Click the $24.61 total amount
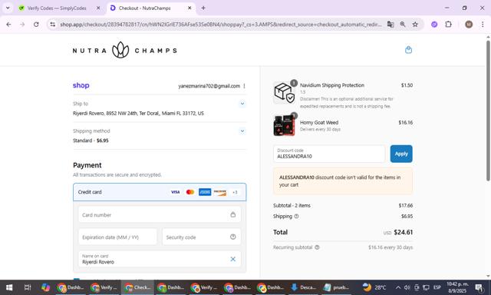 [x=403, y=232]
